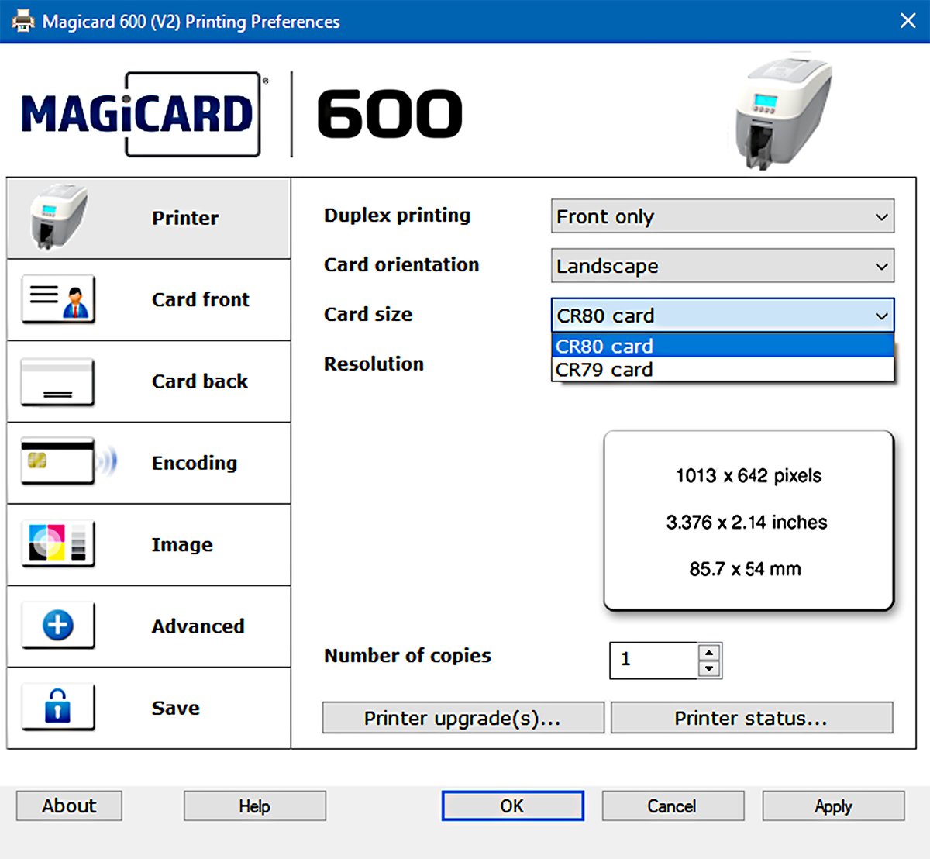Click the Advanced plus icon

[x=58, y=625]
